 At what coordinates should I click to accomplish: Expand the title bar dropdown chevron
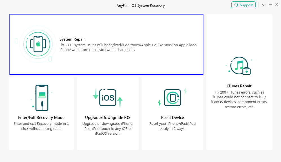(x=264, y=5)
